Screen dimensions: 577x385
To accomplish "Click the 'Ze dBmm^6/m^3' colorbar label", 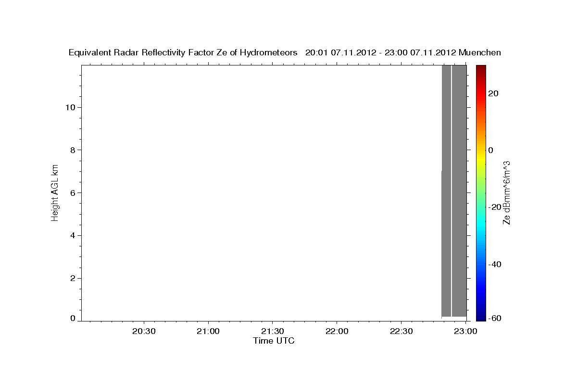I will pyautogui.click(x=506, y=192).
